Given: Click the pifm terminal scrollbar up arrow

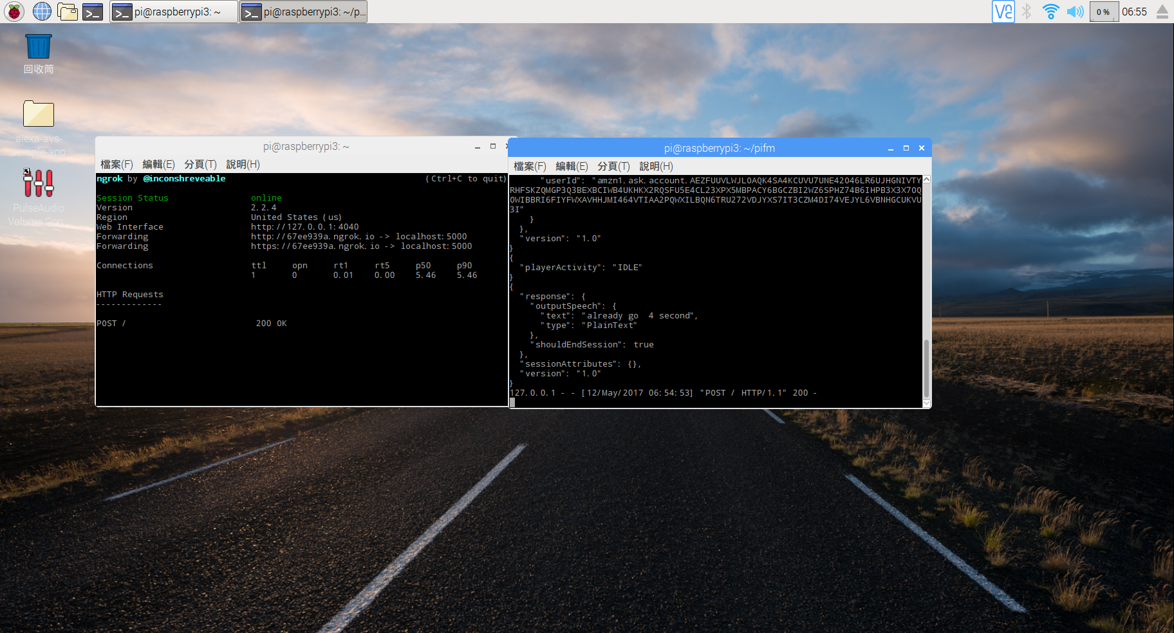Looking at the screenshot, I should 926,179.
